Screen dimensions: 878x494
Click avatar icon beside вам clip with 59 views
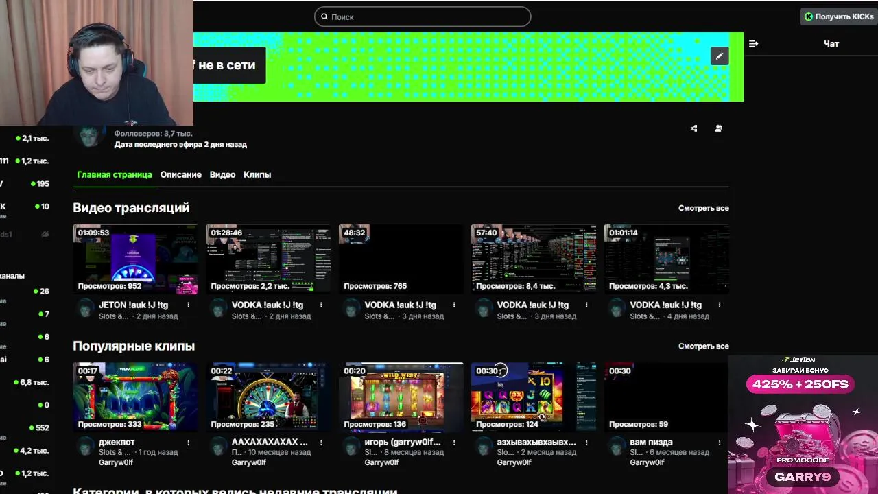tap(617, 447)
